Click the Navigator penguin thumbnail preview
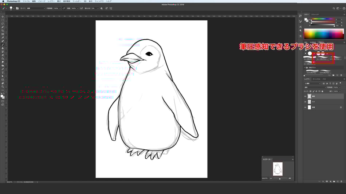The image size is (346, 194). coord(278,169)
